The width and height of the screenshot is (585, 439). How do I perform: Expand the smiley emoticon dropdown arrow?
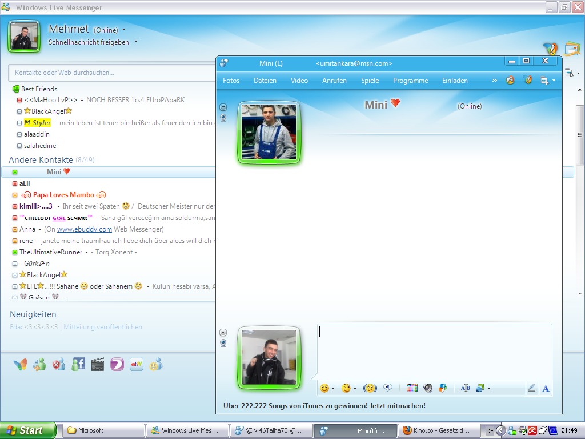pos(333,389)
